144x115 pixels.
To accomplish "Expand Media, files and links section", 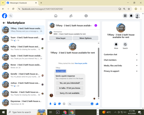I will [121, 66].
